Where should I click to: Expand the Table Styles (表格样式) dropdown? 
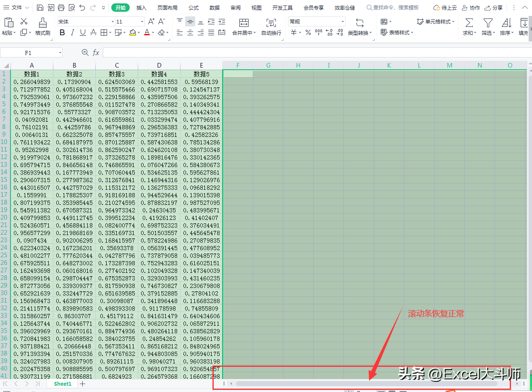(412, 32)
